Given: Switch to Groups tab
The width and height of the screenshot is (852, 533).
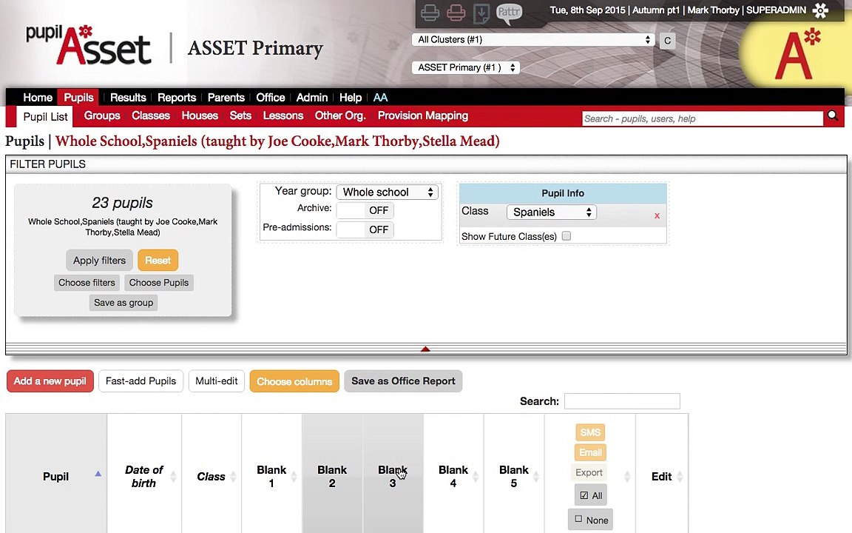Looking at the screenshot, I should [x=102, y=115].
